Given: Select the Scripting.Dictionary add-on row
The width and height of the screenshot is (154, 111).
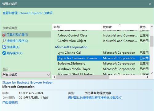Looking at the screenshot, I should 103,64.
